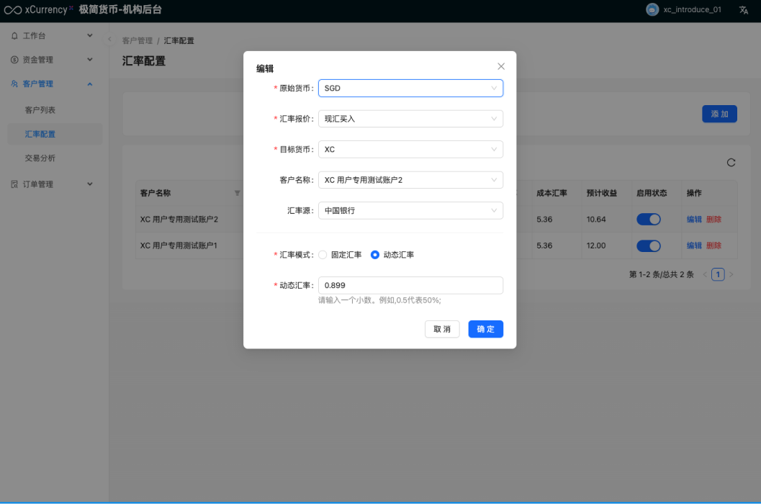The image size is (761, 504).
Task: Click the refresh icon above the table
Action: point(731,163)
